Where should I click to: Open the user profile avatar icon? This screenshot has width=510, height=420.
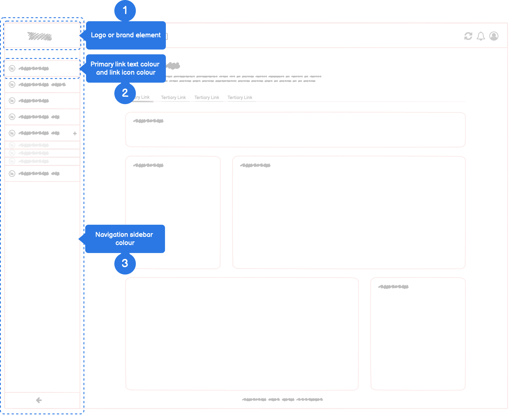pos(494,36)
